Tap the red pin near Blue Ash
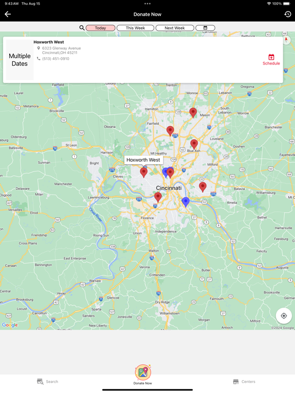 point(194,144)
